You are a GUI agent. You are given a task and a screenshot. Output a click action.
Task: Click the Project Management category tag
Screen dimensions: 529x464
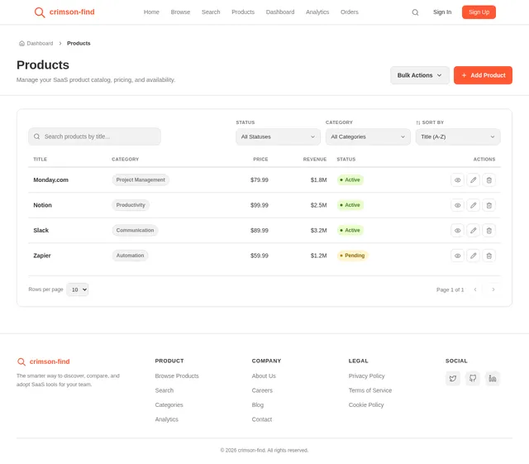(x=141, y=180)
